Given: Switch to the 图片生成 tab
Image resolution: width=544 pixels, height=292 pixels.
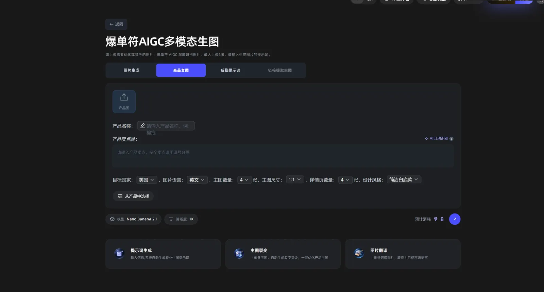Looking at the screenshot, I should 131,70.
